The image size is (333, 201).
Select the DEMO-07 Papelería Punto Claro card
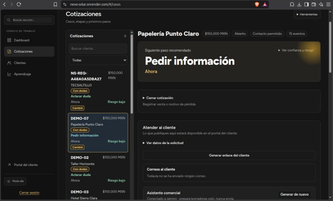click(x=98, y=133)
